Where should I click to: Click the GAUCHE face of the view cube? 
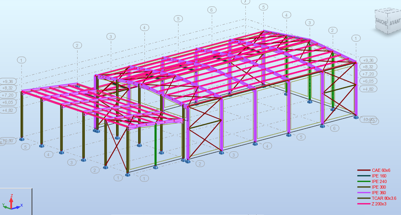(x=381, y=22)
